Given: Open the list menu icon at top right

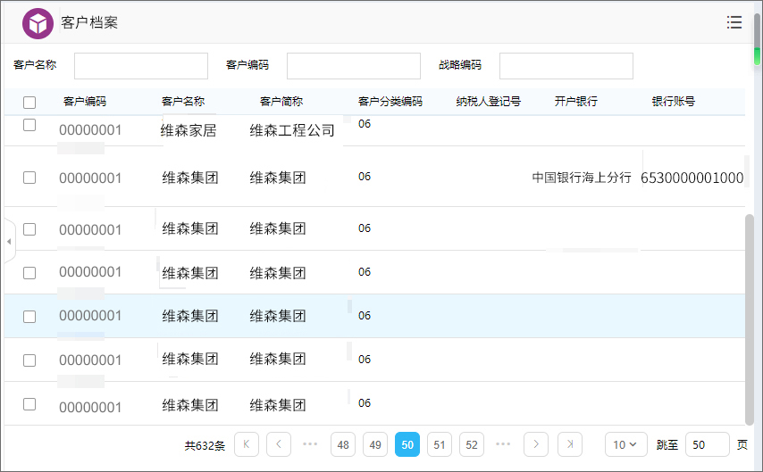Looking at the screenshot, I should (734, 22).
